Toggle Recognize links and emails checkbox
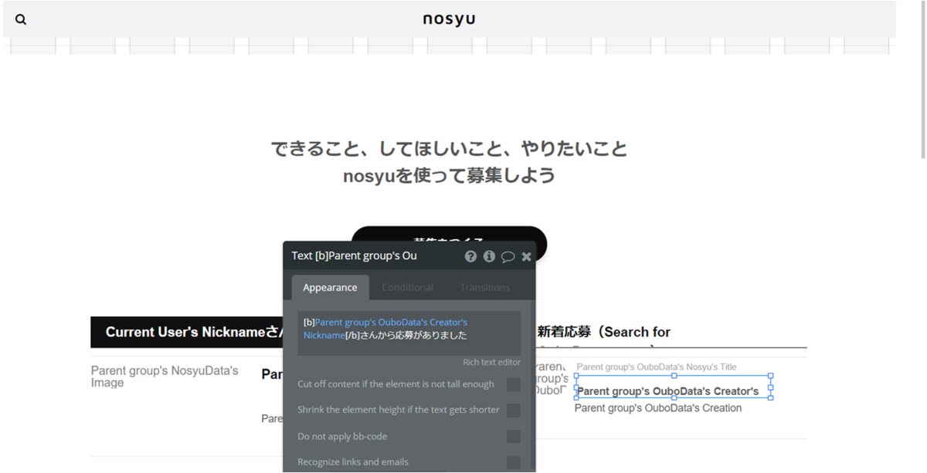Screen dimensions: 927x473 point(513,462)
